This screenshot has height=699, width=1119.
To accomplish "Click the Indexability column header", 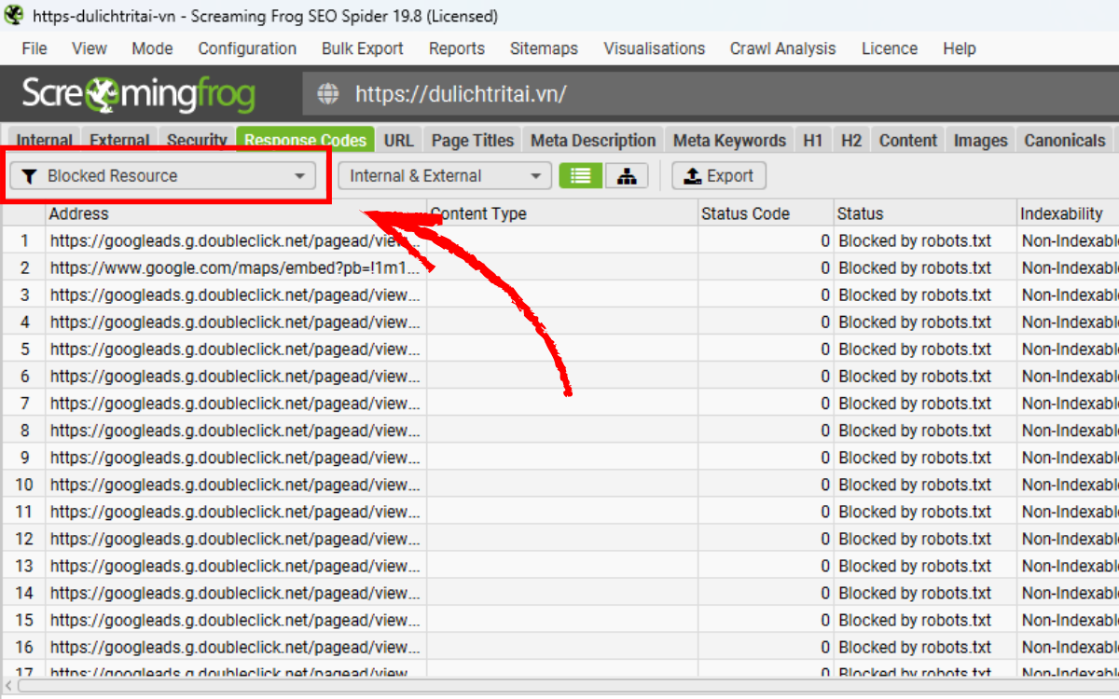I will (1061, 213).
